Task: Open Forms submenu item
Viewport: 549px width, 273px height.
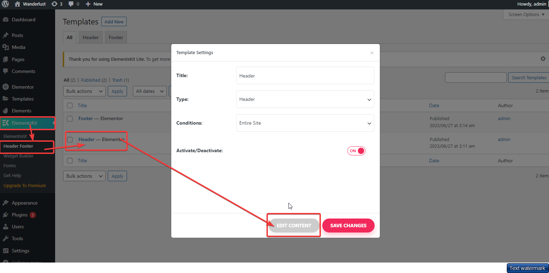Action: click(10, 166)
